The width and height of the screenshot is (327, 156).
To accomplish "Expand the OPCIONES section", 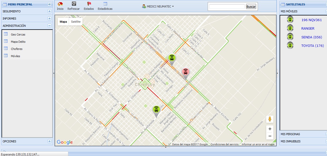I will [x=49, y=141].
